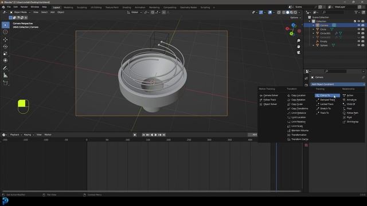Open the editor type dropdown in viewport
367x206 pixels.
pyautogui.click(x=5, y=12)
